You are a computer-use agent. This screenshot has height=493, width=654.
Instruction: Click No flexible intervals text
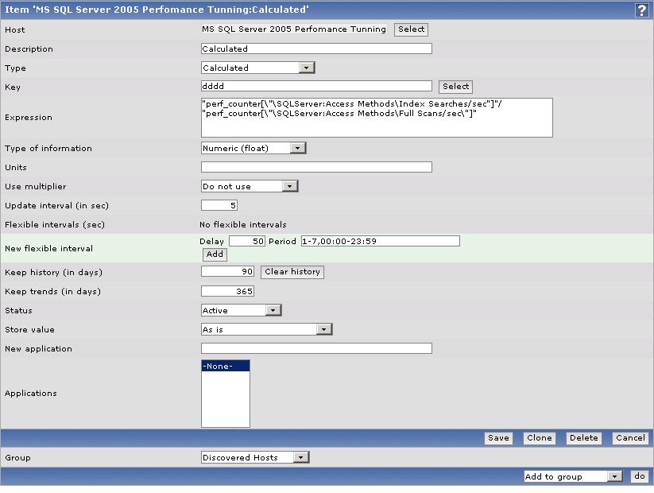click(x=242, y=224)
